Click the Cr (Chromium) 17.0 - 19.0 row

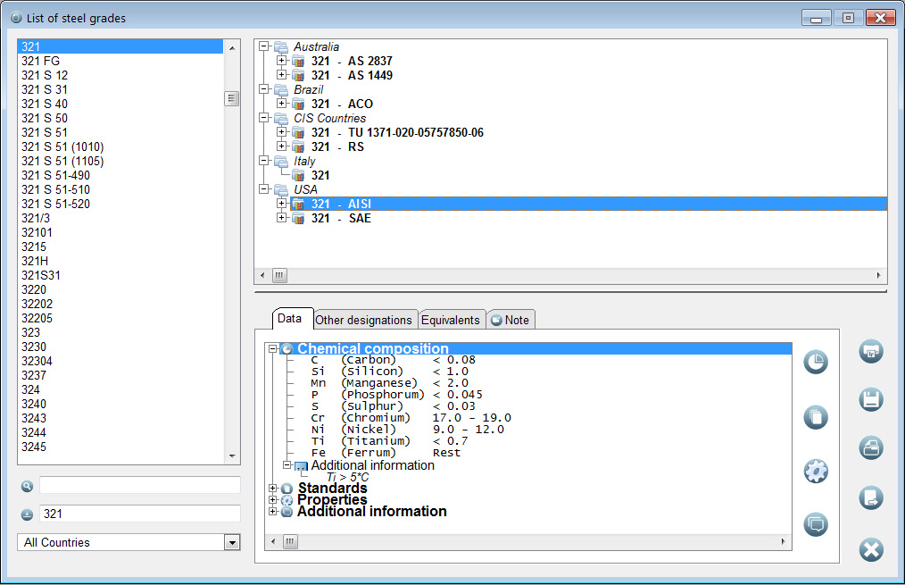[411, 417]
